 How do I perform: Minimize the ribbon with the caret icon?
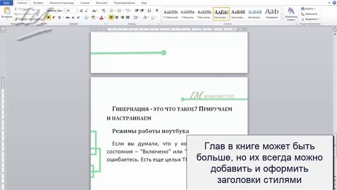(x=329, y=3)
